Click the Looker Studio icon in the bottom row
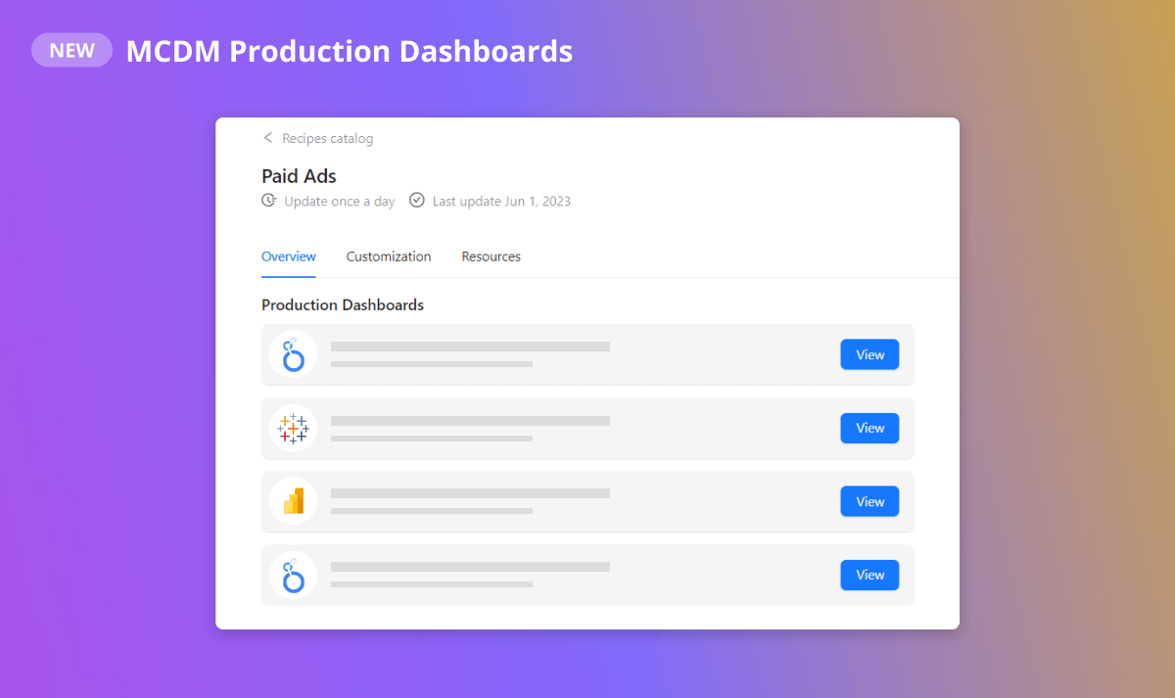Viewport: 1175px width, 698px height. tap(293, 575)
